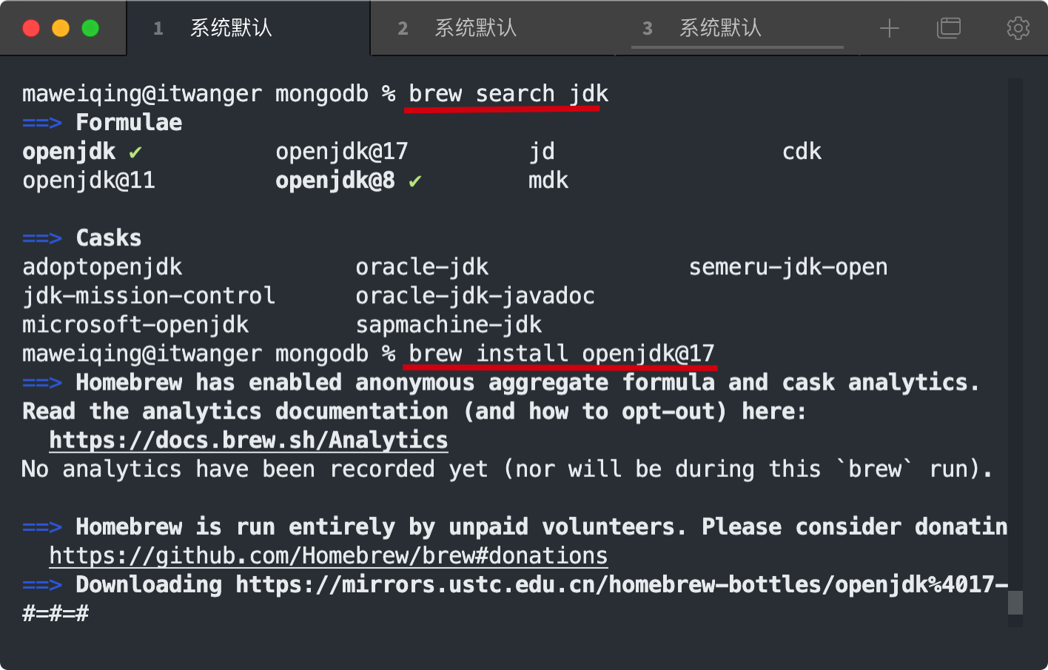Open the settings gear icon
The height and width of the screenshot is (670, 1048).
tap(1018, 29)
